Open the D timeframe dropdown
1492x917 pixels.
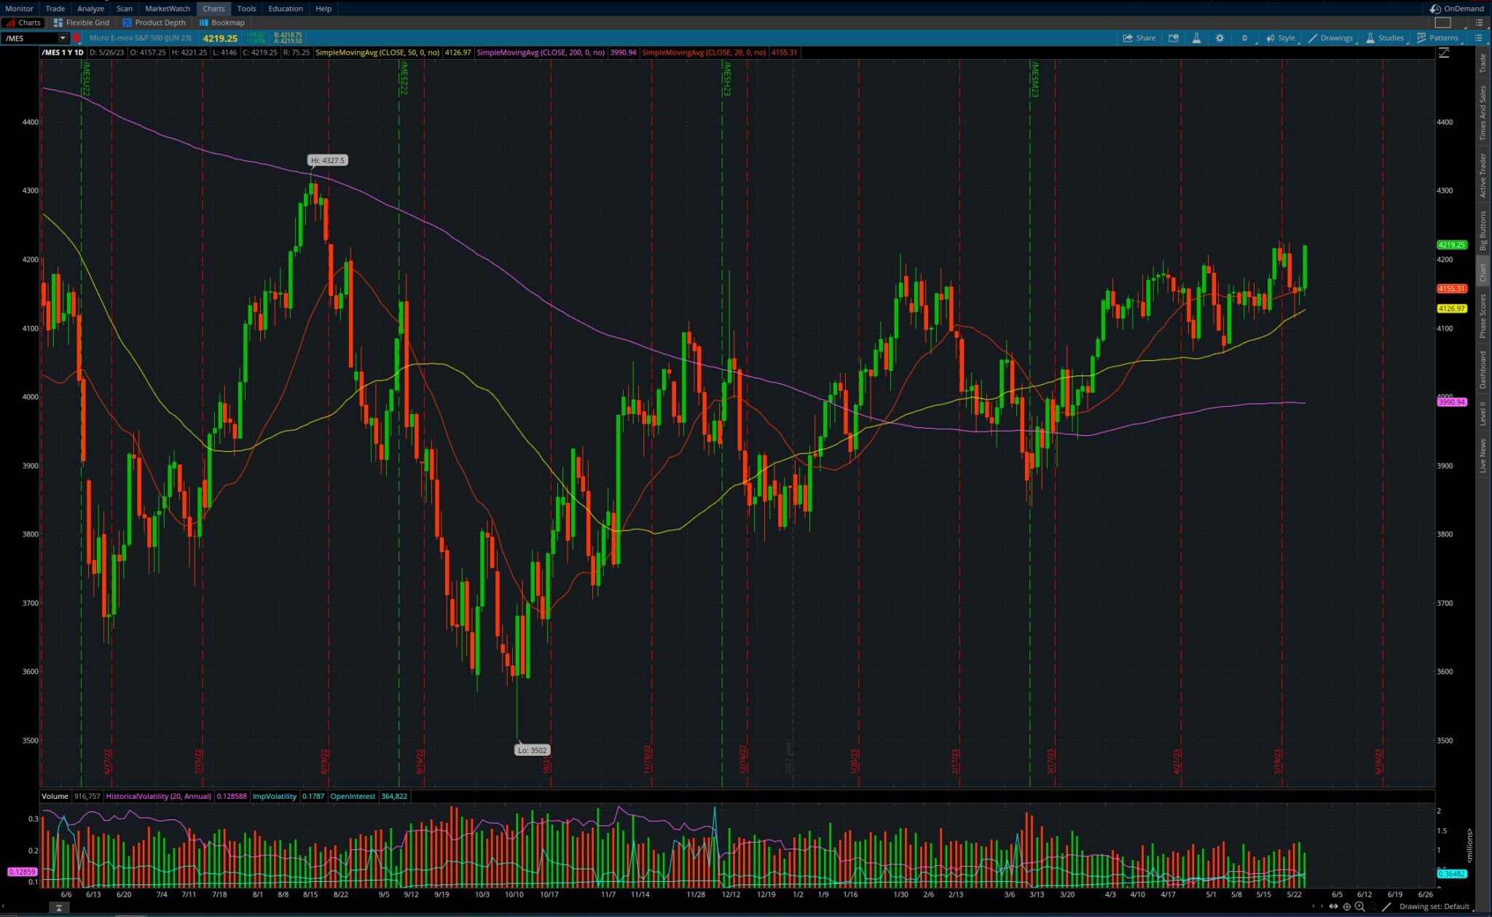click(x=1246, y=37)
